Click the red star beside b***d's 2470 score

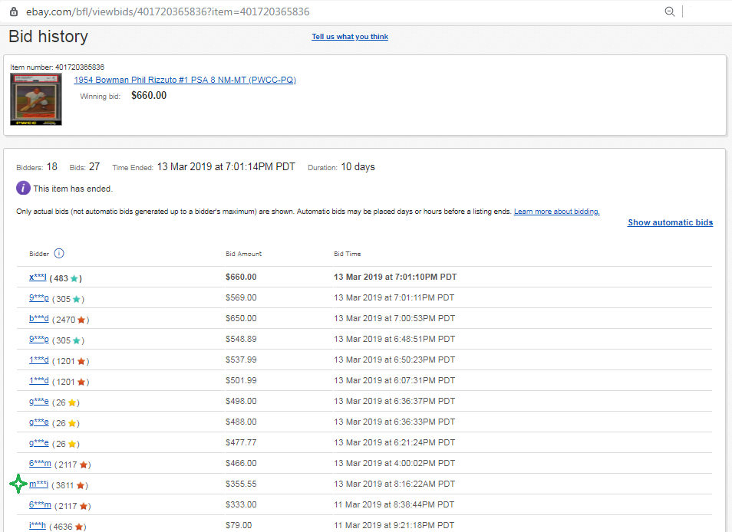(x=81, y=320)
